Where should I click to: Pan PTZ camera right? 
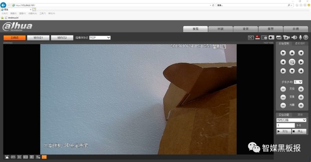[x=301, y=62]
